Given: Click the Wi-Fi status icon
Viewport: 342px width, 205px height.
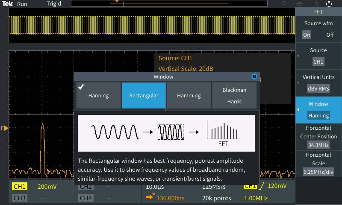Looking at the screenshot, I should (284, 4).
